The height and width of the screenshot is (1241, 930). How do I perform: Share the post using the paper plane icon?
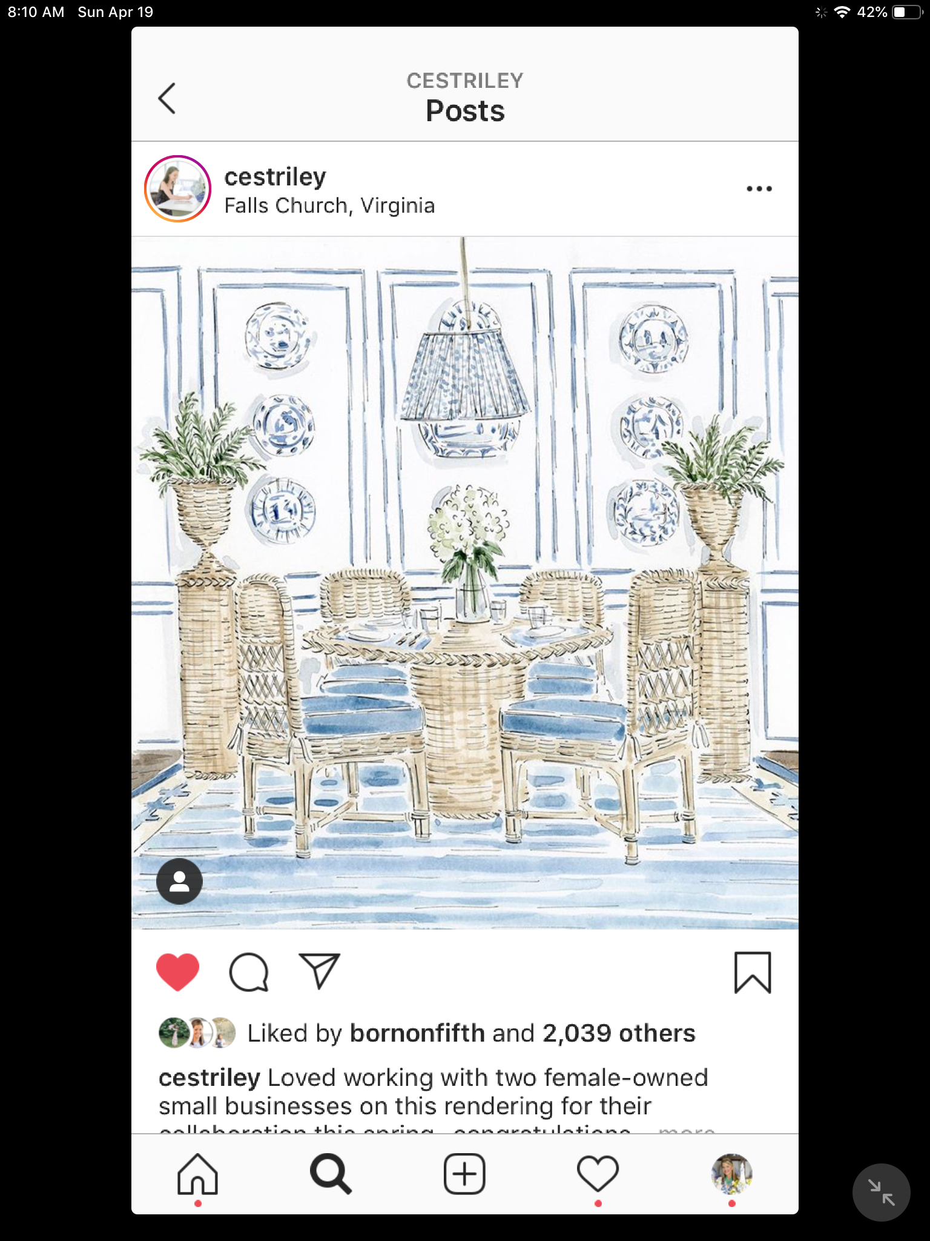pyautogui.click(x=319, y=971)
